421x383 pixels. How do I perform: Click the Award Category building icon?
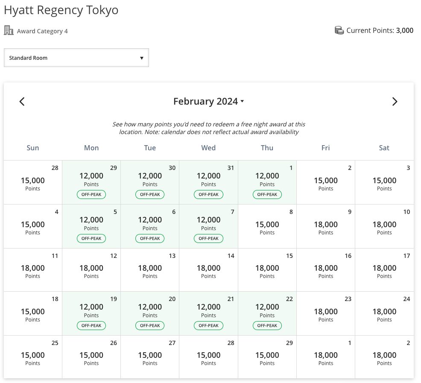[x=9, y=30]
